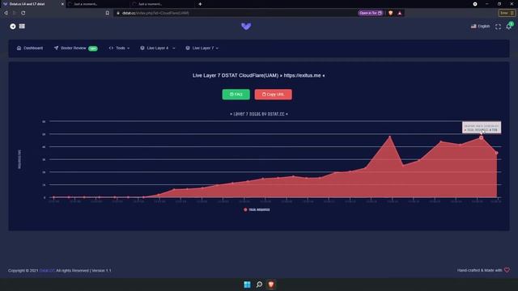Click the 'Layer 7 DSTAT by DSTAT.CC' chart title

pyautogui.click(x=259, y=114)
